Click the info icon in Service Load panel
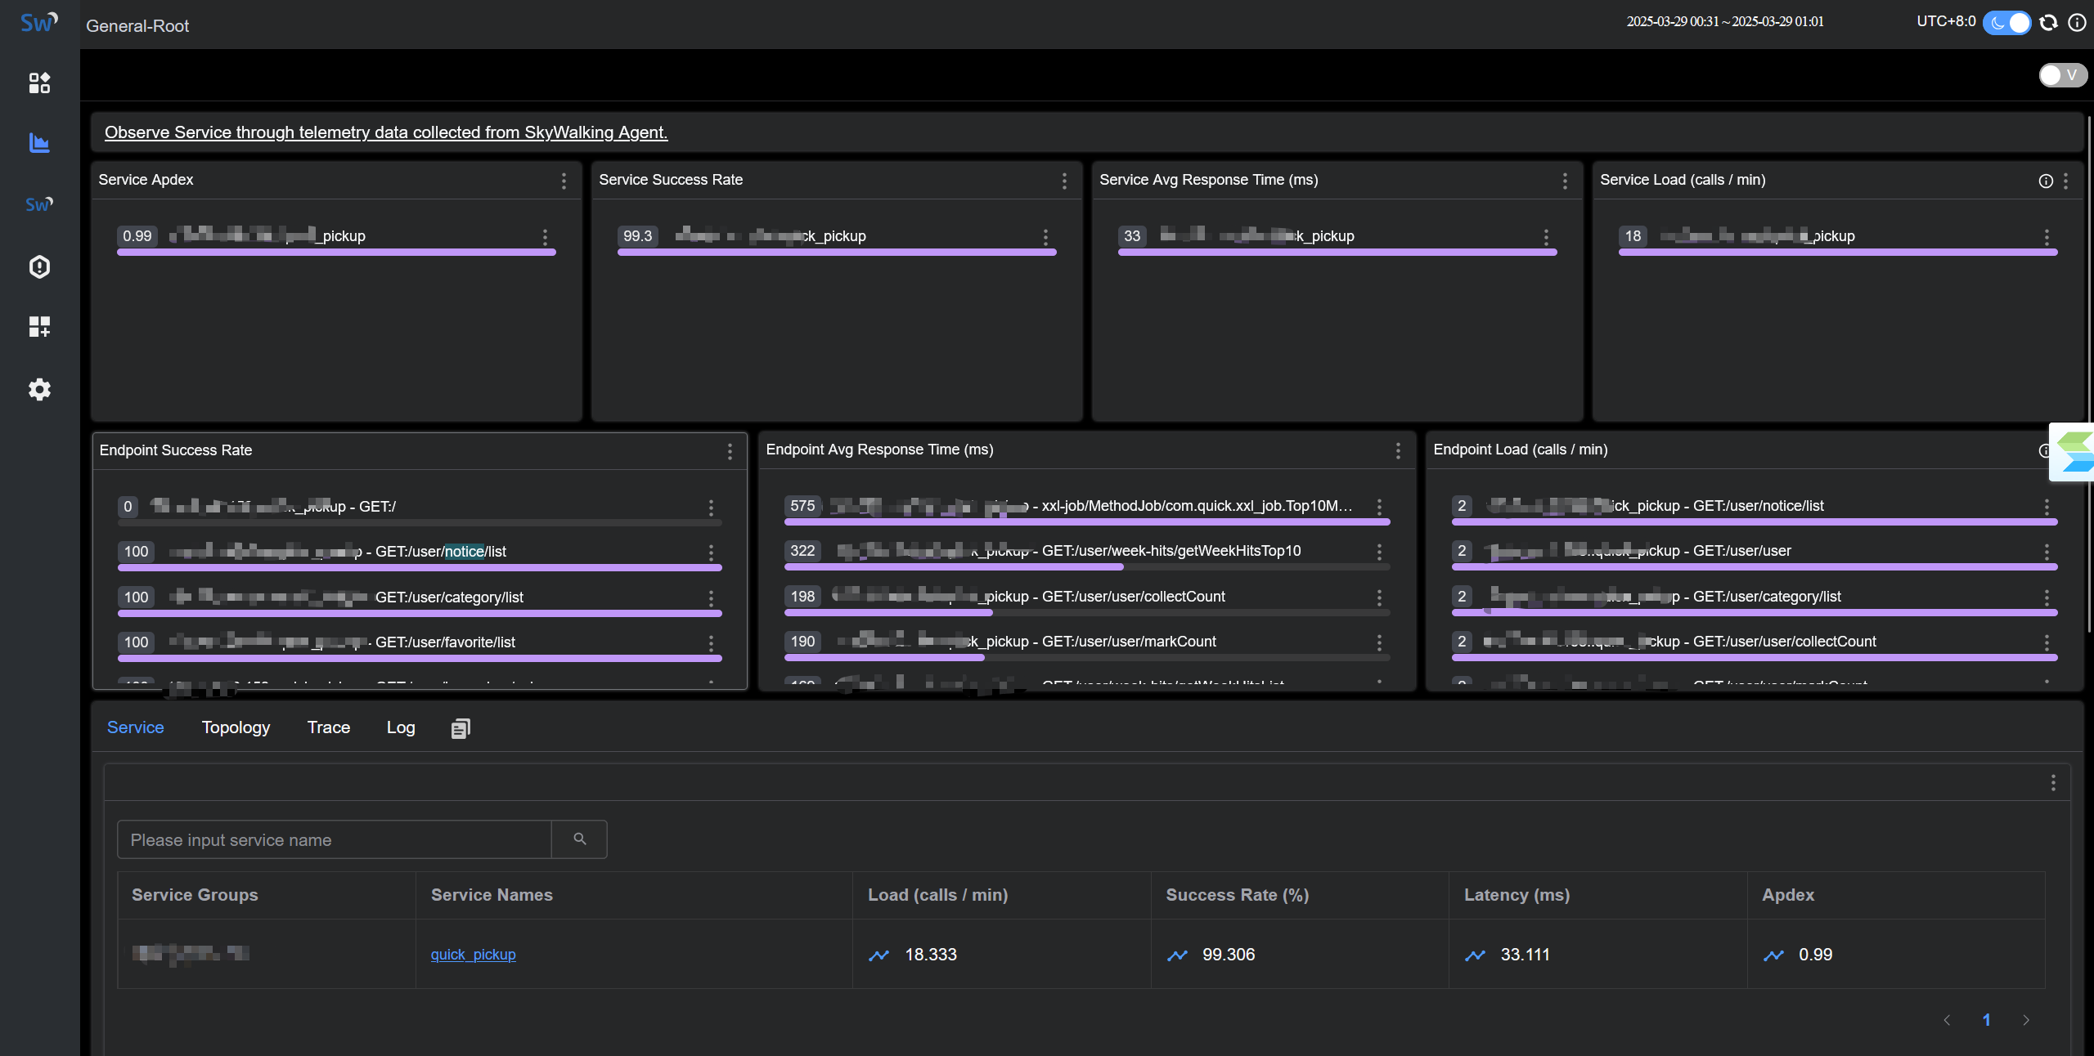The width and height of the screenshot is (2094, 1056). (x=2045, y=181)
